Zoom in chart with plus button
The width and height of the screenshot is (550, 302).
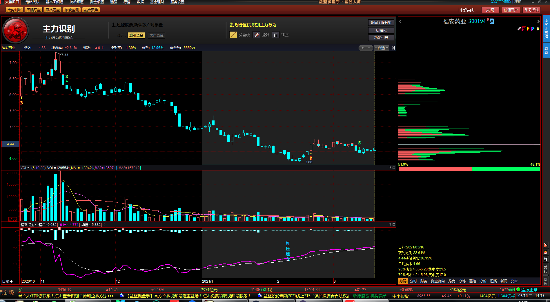(x=363, y=48)
